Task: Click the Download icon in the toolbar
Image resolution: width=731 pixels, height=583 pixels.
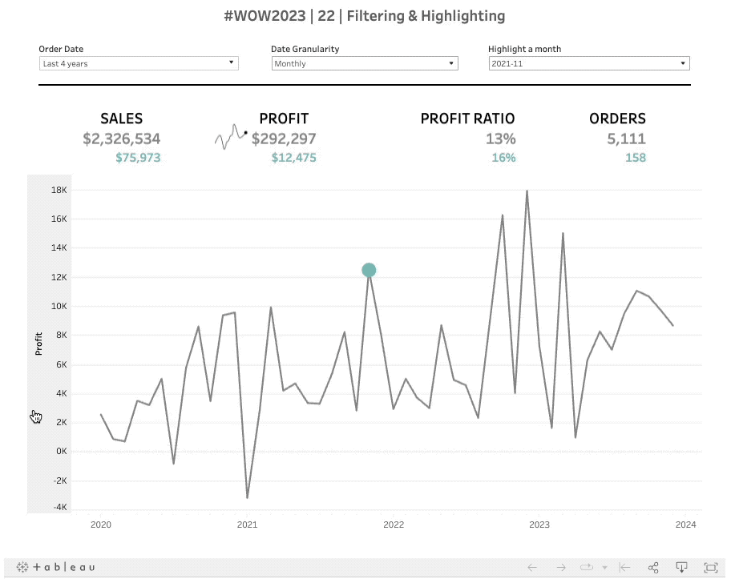Action: 682,567
